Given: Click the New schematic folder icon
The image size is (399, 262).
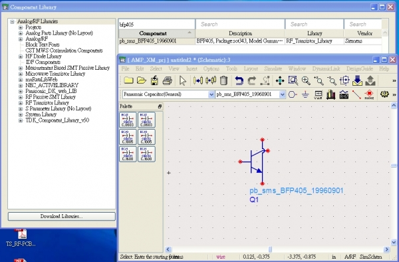Looking at the screenshot, I should (128, 80).
